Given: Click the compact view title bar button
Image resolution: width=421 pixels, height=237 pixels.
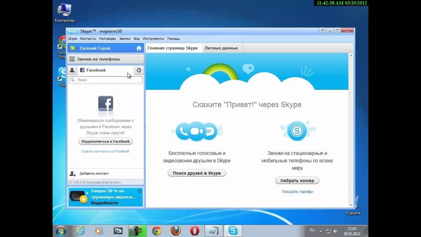Looking at the screenshot, I should click(x=322, y=30).
